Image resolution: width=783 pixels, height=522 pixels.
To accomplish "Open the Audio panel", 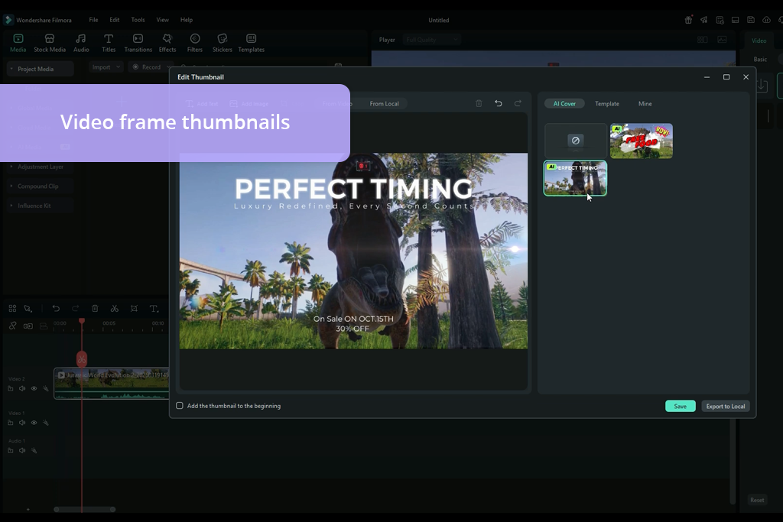I will pos(81,43).
